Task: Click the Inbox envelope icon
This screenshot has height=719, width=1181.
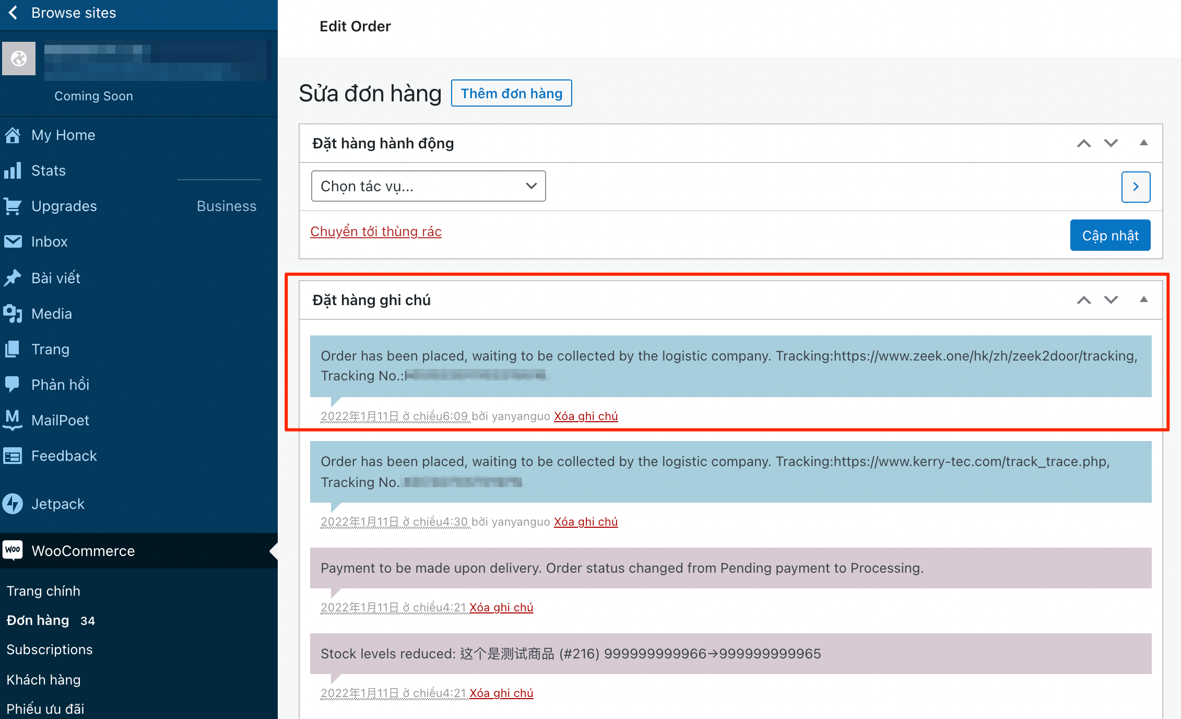Action: click(13, 241)
